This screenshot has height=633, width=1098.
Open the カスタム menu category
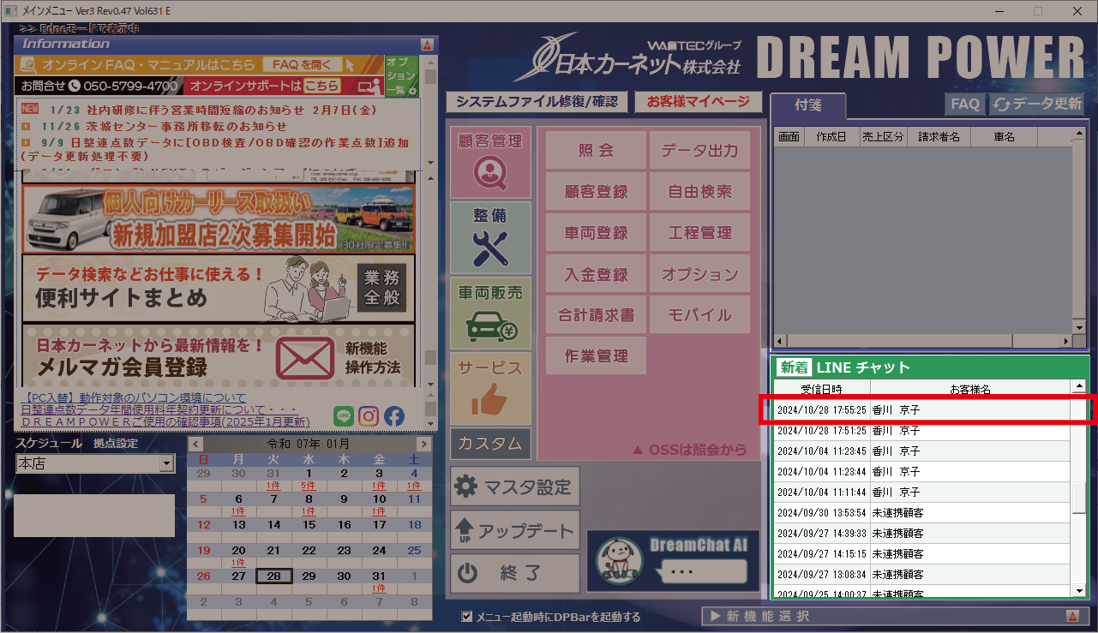point(490,444)
